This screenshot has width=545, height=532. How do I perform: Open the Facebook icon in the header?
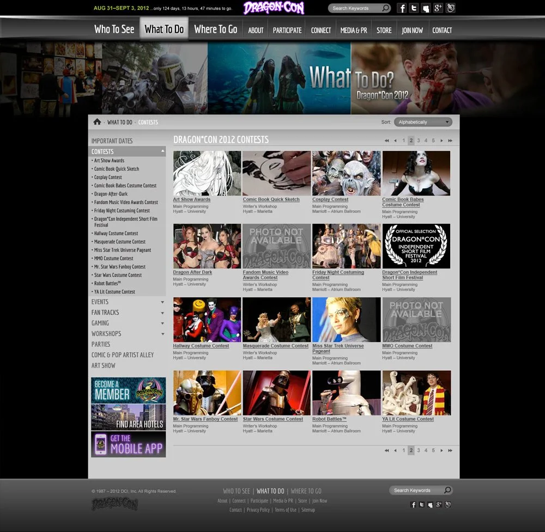point(402,8)
